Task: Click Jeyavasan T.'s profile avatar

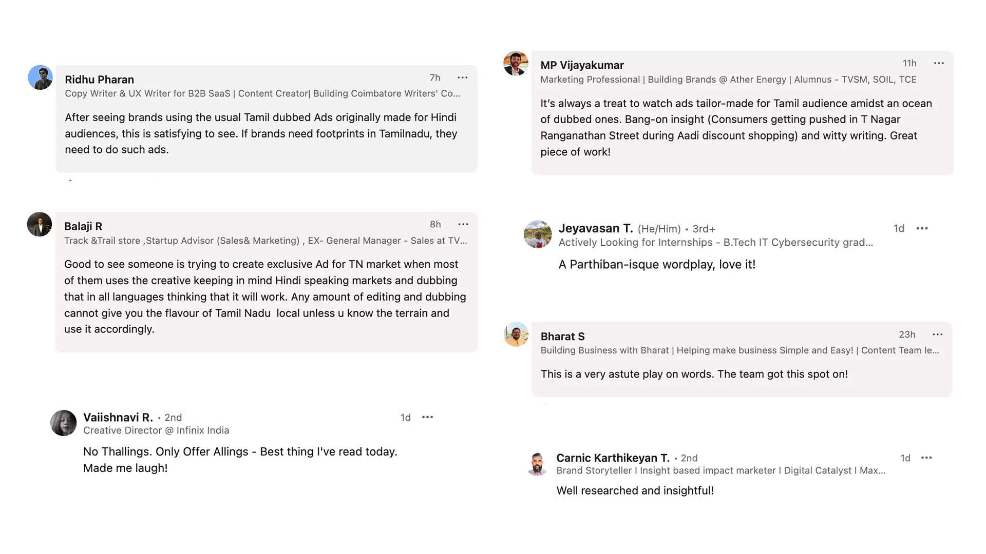Action: click(537, 234)
